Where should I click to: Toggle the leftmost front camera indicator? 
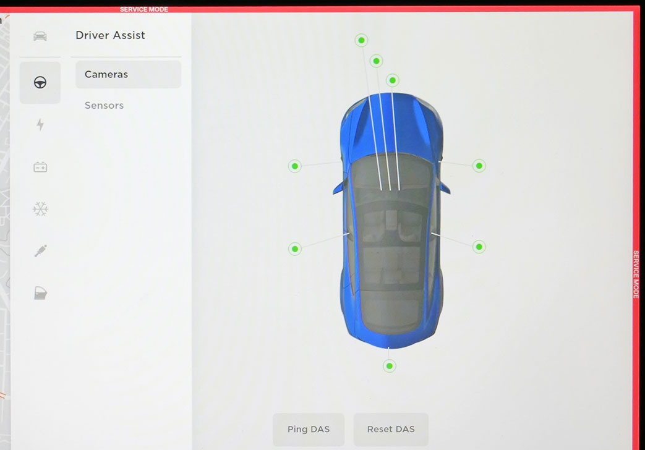[361, 40]
